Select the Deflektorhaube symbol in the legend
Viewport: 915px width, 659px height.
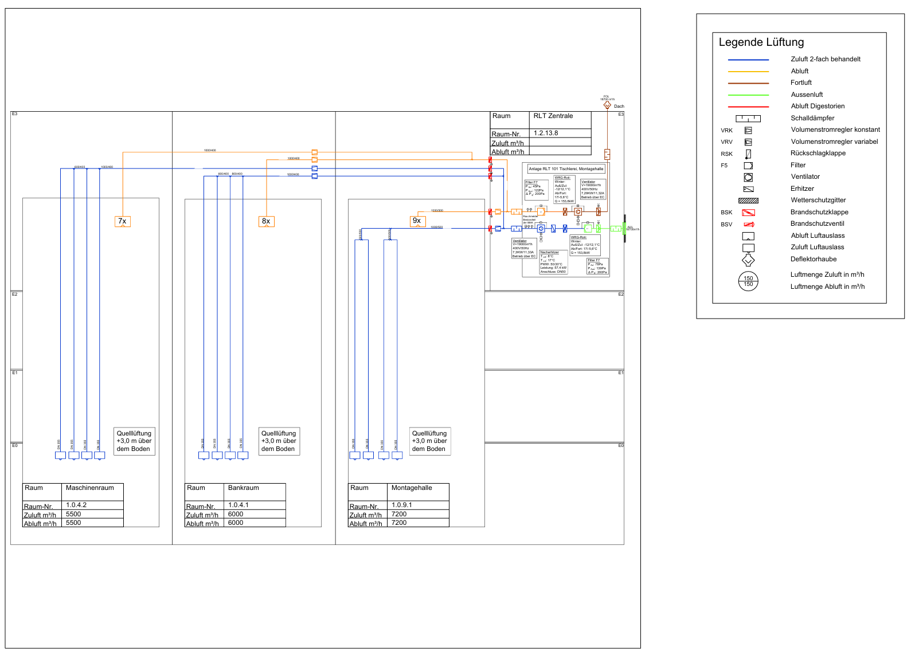pos(748,260)
